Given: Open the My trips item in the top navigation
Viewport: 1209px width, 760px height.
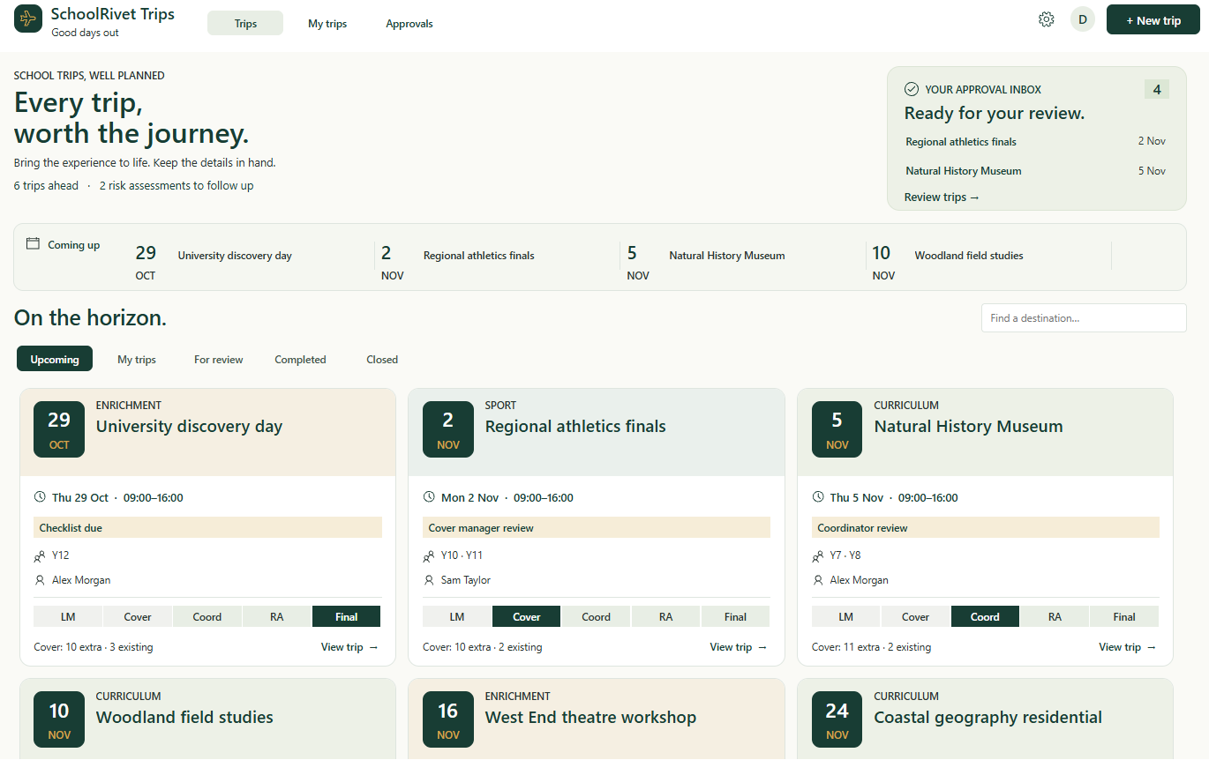Looking at the screenshot, I should pos(327,24).
